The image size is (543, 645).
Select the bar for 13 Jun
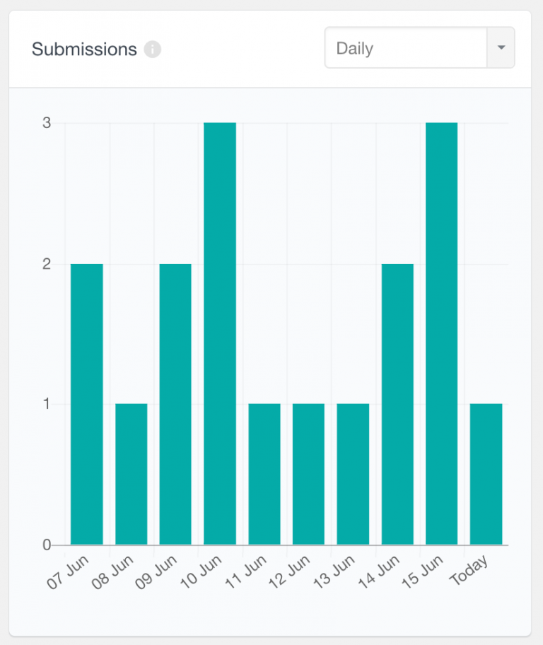click(x=353, y=474)
